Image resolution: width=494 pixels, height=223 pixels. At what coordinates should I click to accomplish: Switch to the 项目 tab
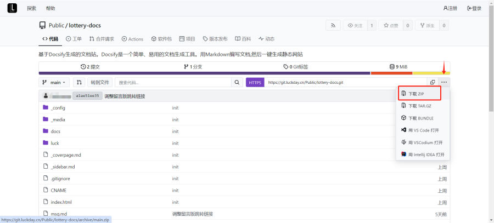click(x=187, y=39)
